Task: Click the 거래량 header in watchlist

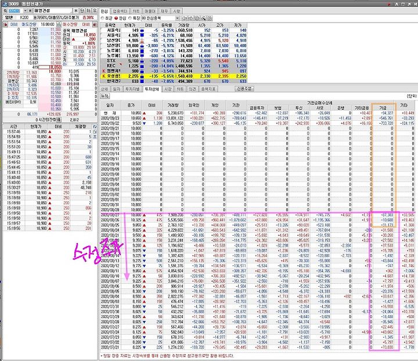Action: tap(183, 25)
